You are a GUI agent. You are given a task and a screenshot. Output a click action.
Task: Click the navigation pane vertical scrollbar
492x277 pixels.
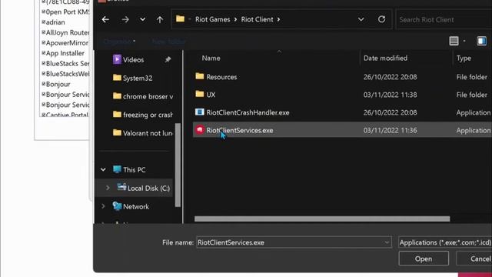tap(178, 165)
